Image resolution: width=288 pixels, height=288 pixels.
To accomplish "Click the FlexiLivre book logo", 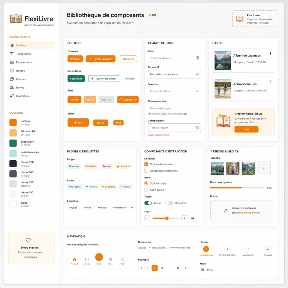I will coord(16,19).
